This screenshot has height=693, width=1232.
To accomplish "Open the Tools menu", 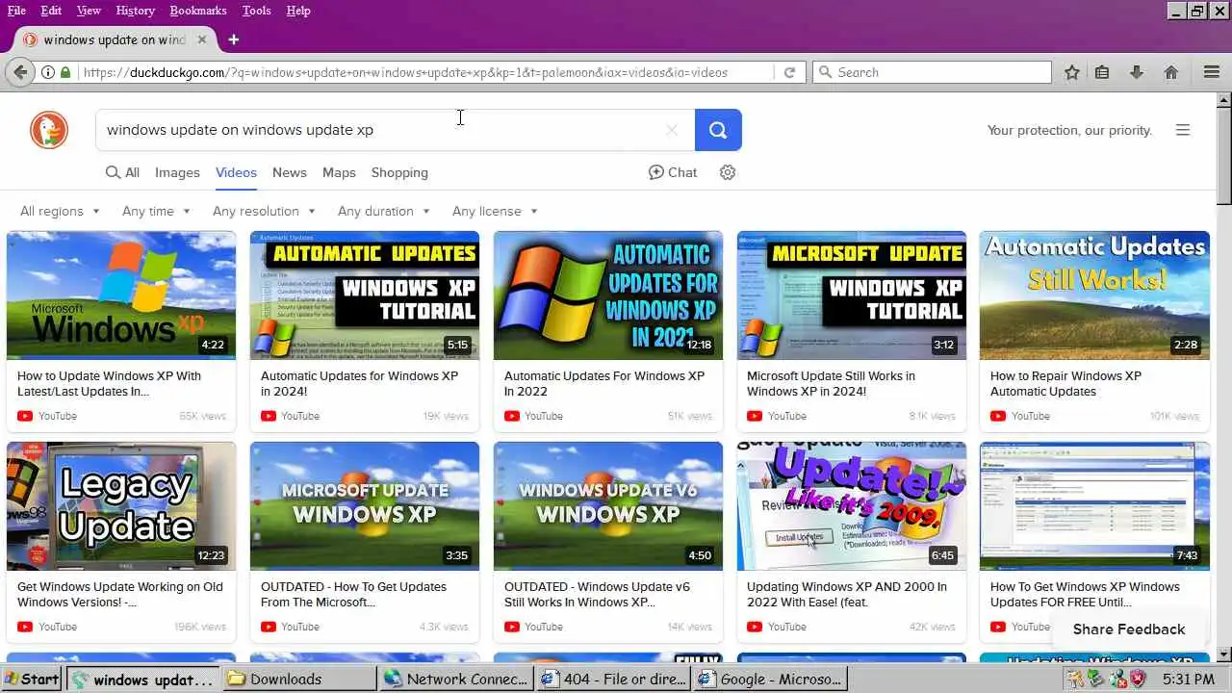I will coord(256,11).
